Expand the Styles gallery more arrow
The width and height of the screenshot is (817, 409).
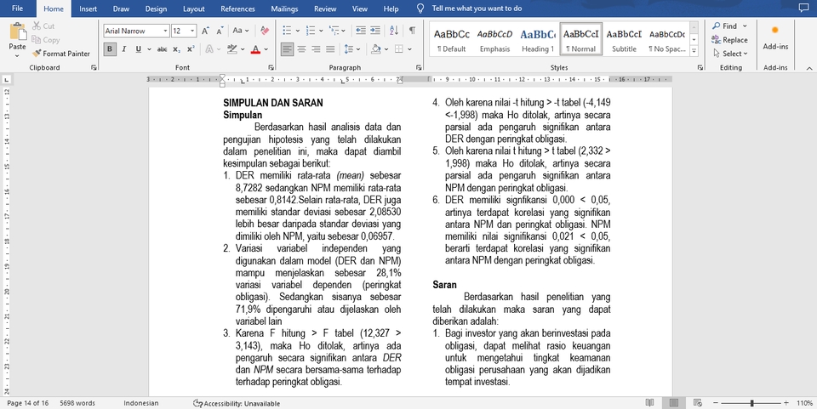[694, 50]
